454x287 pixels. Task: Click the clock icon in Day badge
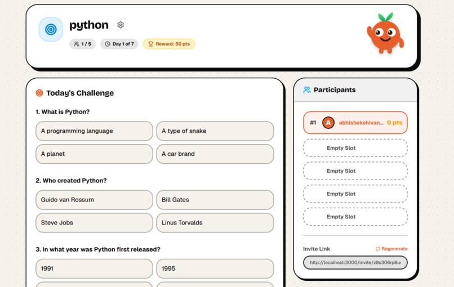click(x=108, y=44)
